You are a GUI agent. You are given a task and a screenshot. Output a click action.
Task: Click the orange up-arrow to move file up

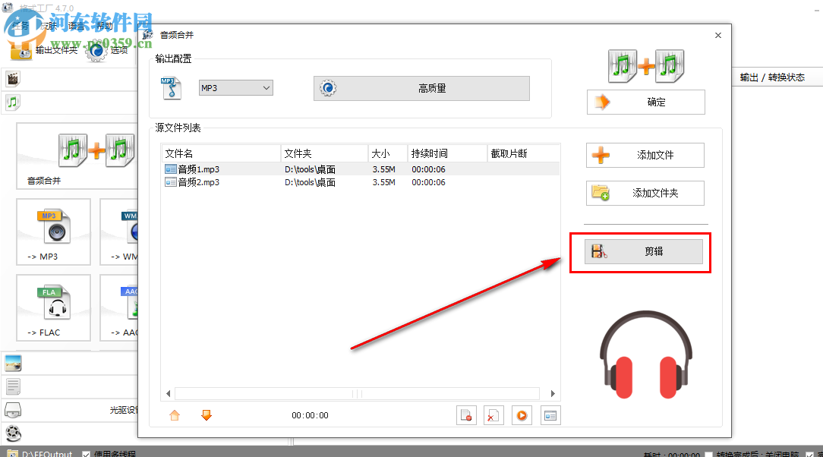pyautogui.click(x=175, y=415)
